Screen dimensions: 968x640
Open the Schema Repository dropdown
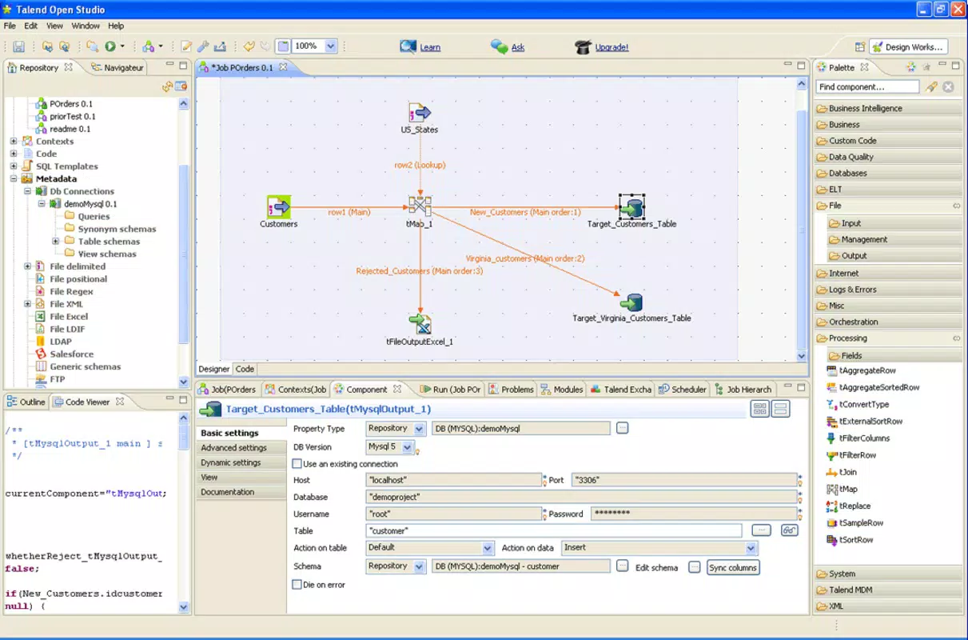click(x=420, y=566)
